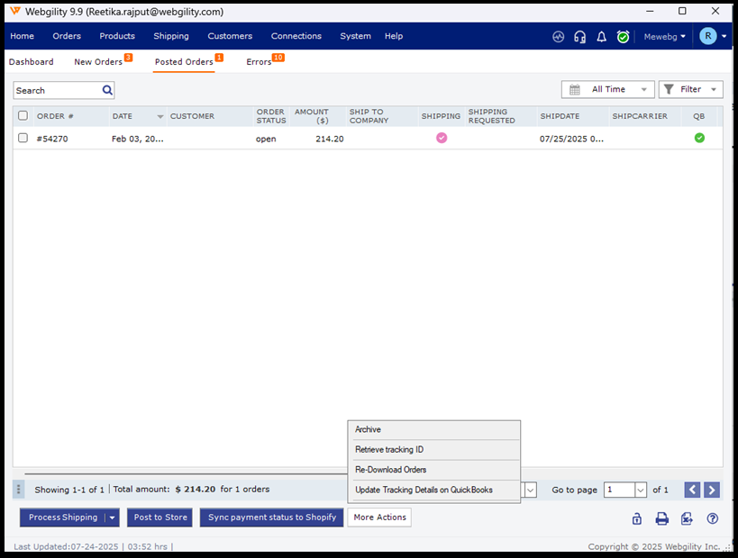Expand the All Time date range dropdown

pyautogui.click(x=608, y=90)
